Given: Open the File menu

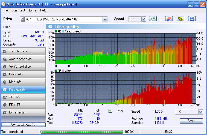Looking at the screenshot, I should [x=5, y=10].
